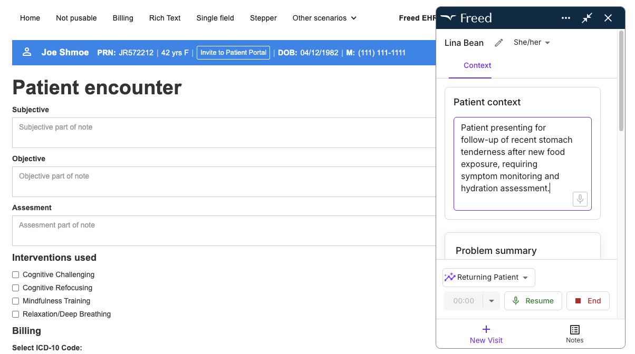Click the microphone icon in Patient context box

point(580,199)
